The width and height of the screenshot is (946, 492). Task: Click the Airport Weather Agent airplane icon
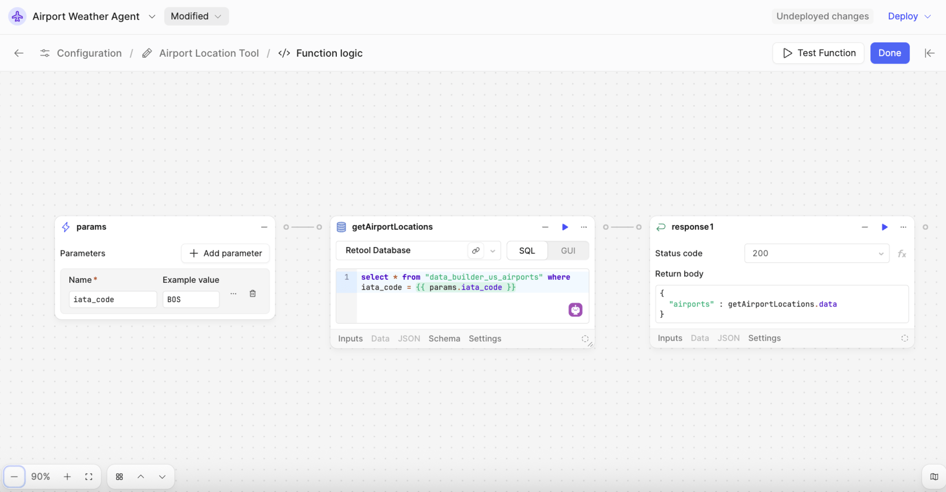[x=17, y=16]
